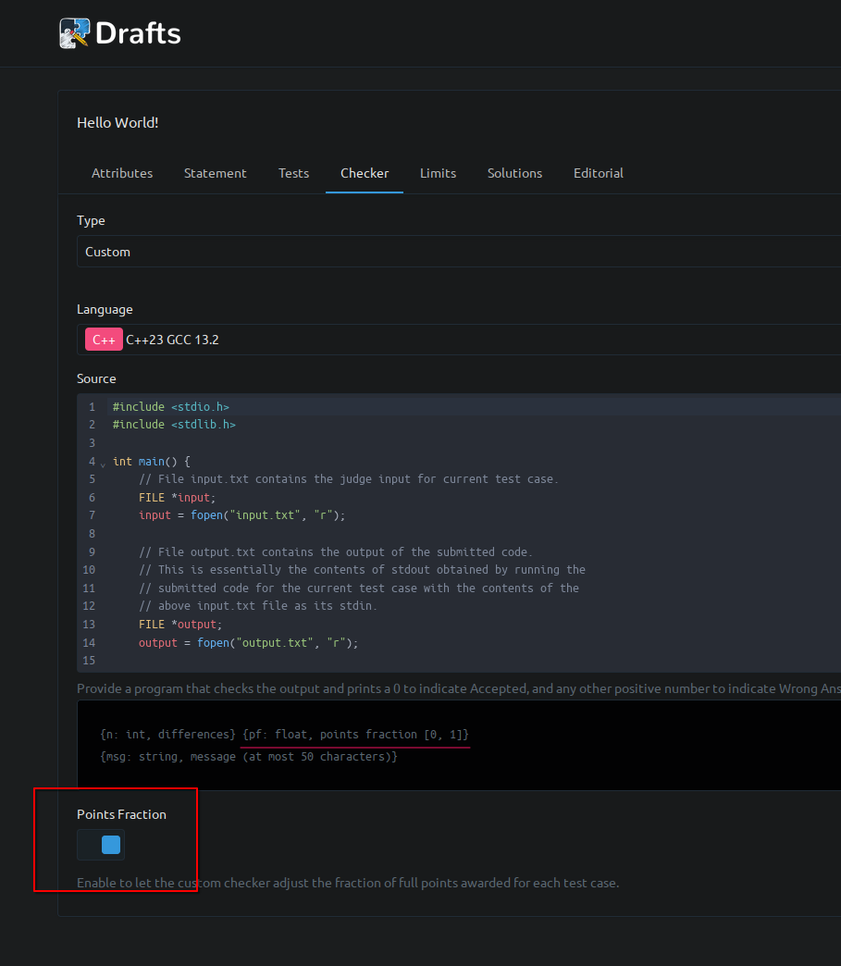The width and height of the screenshot is (841, 966).
Task: Open the Type dropdown showing Custom
Action: point(458,252)
